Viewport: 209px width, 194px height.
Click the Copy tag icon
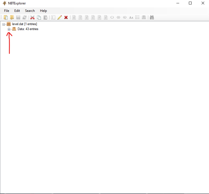(x=39, y=17)
